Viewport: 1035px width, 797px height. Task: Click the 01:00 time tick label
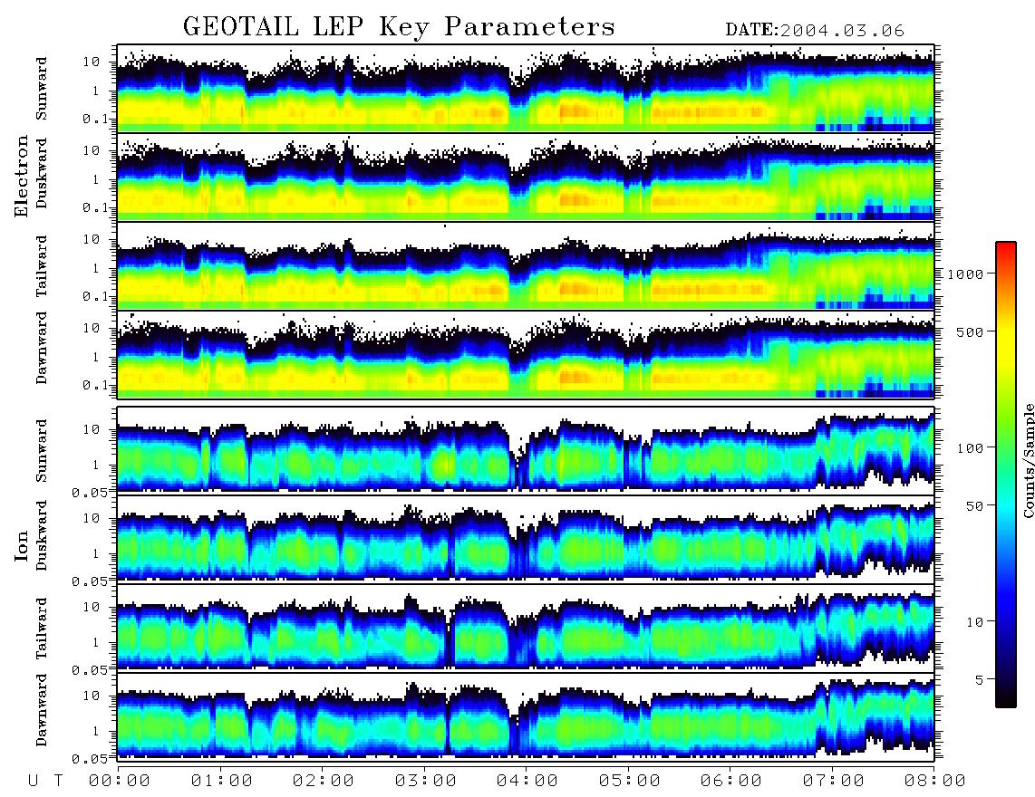coord(222,782)
